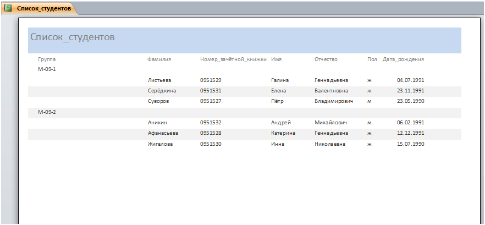Viewport: 485px width, 225px height.
Task: Click surname Жигалова
Action: tap(160, 144)
